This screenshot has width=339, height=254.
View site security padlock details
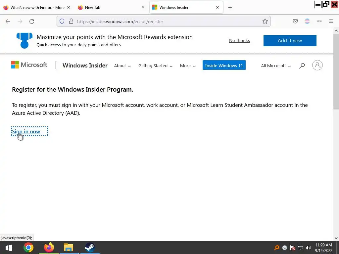tap(71, 21)
